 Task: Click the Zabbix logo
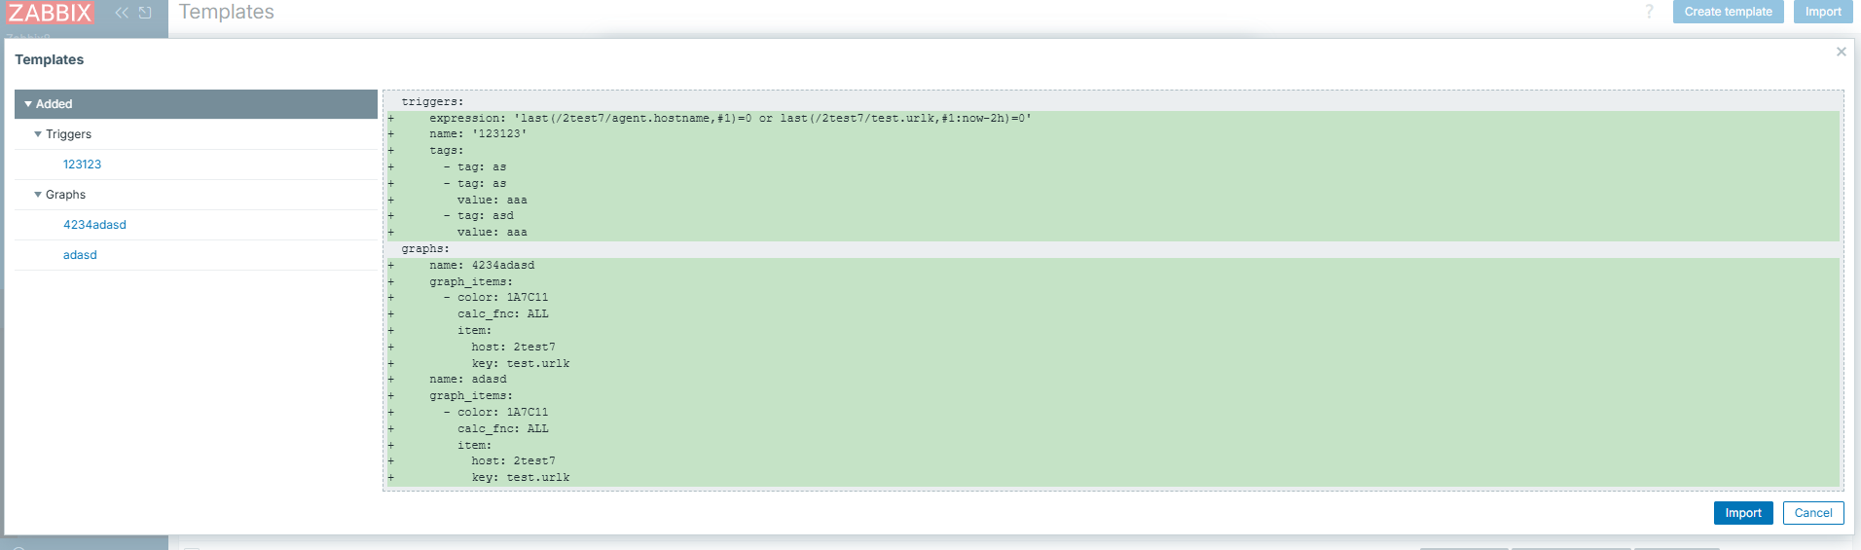[x=50, y=13]
